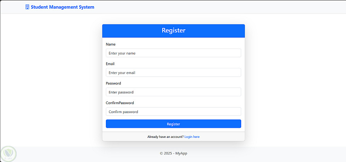The height and width of the screenshot is (162, 346).
Task: Click the ConfirmPassword field label
Action: [120, 103]
